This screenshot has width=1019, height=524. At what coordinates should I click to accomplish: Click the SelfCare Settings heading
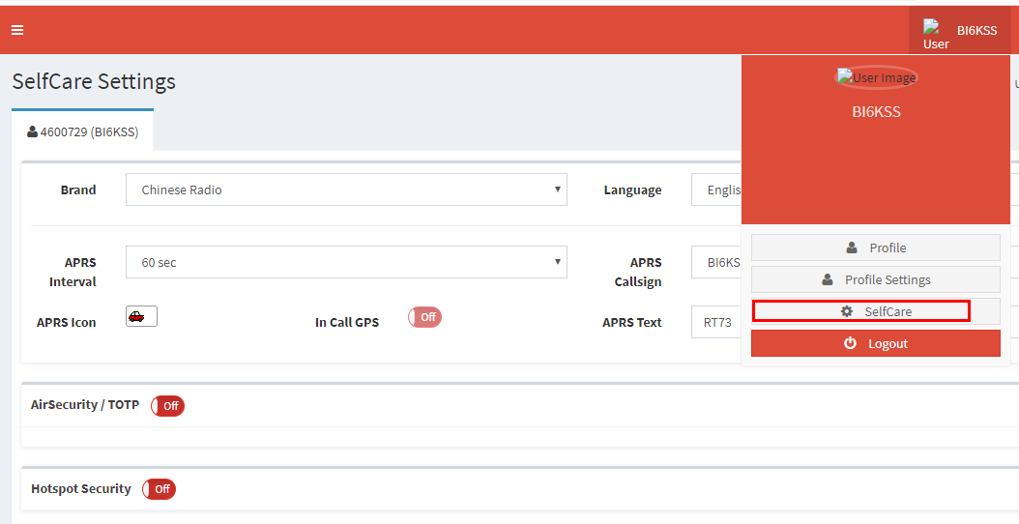click(94, 82)
